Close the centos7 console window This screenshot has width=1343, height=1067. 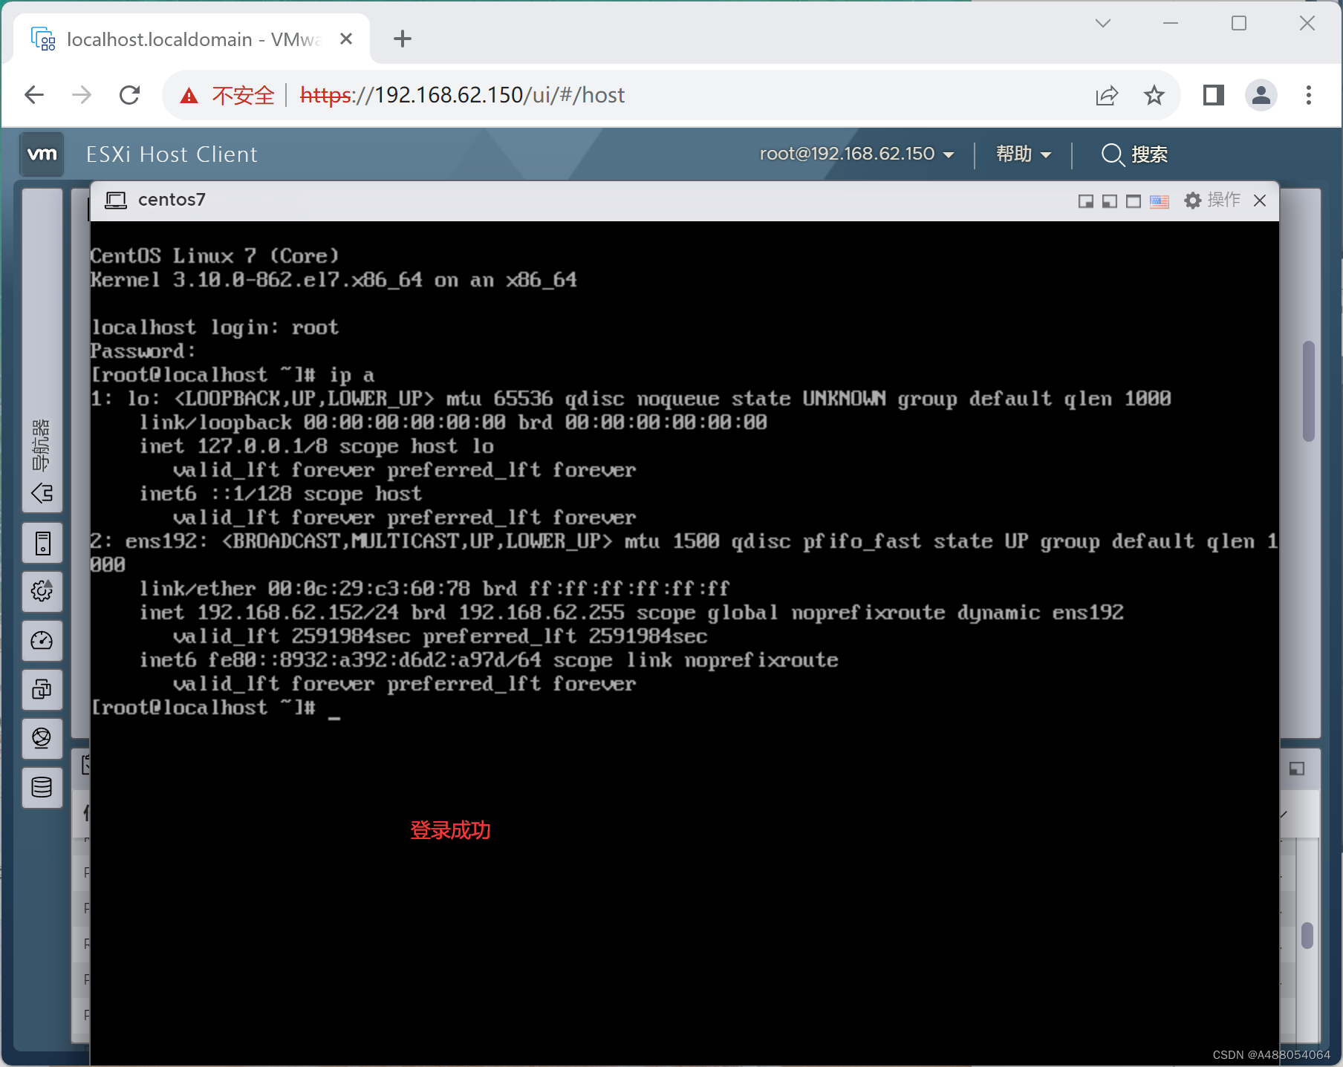(1260, 200)
